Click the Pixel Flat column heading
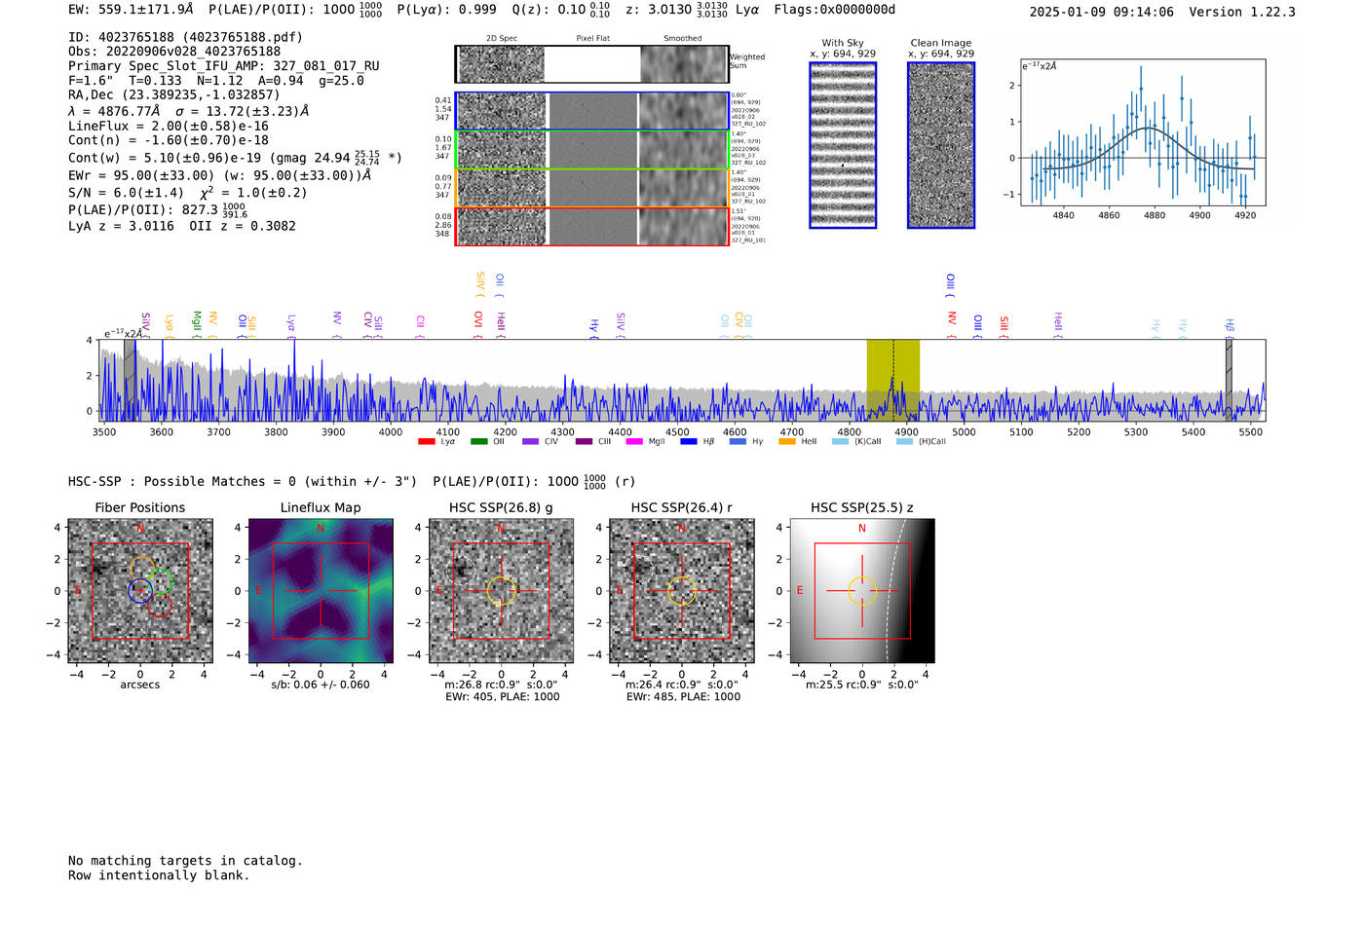 593,38
